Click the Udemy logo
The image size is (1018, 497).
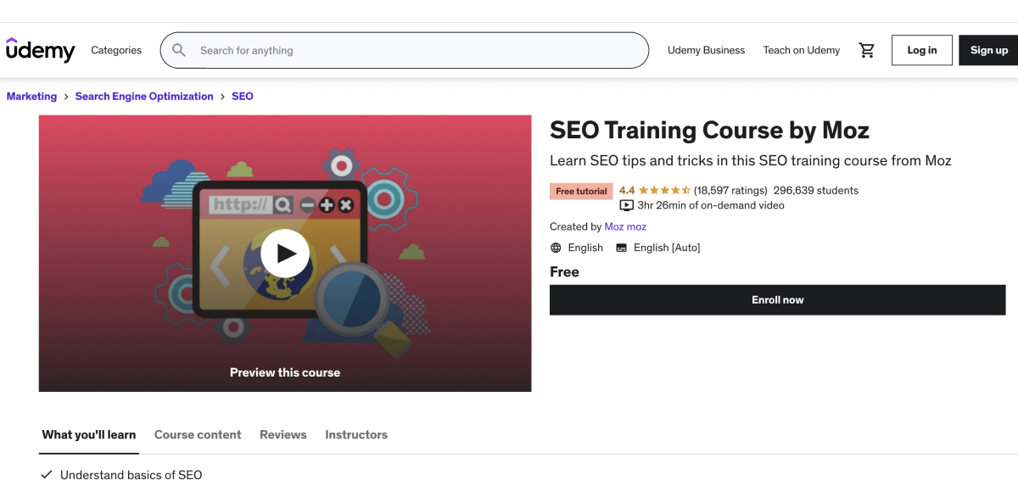coord(40,50)
